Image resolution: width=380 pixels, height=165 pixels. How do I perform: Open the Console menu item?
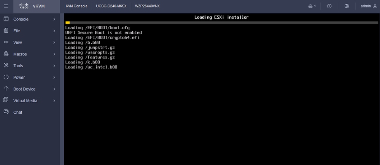[30, 19]
